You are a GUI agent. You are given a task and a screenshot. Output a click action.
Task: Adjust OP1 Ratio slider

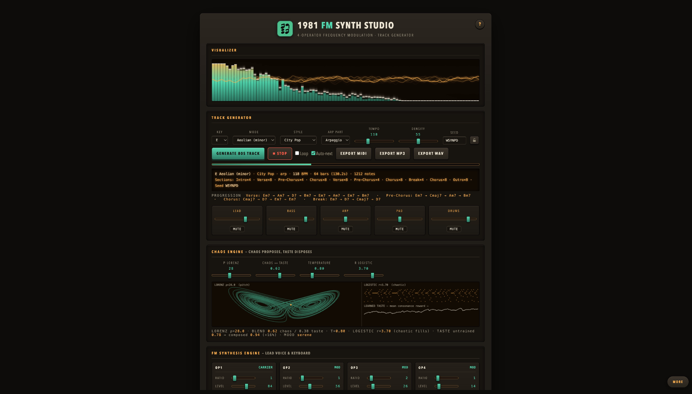[x=244, y=378]
